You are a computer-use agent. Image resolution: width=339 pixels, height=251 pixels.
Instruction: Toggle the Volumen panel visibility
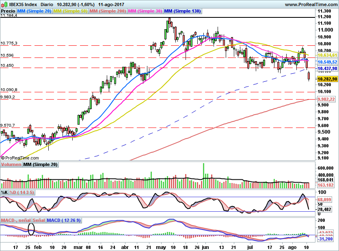11,164
